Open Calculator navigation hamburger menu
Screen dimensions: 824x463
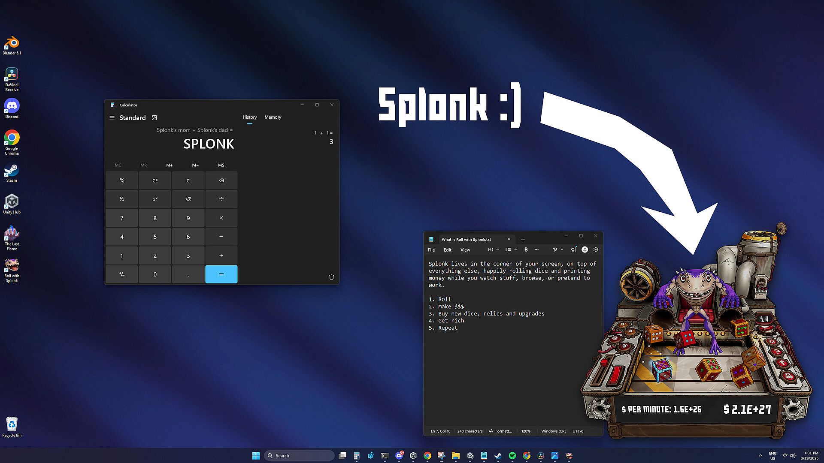coord(112,118)
